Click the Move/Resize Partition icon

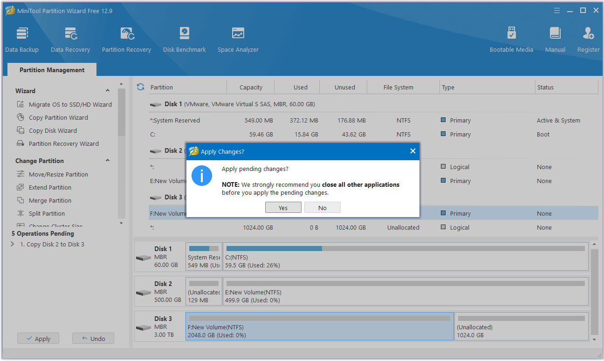21,174
